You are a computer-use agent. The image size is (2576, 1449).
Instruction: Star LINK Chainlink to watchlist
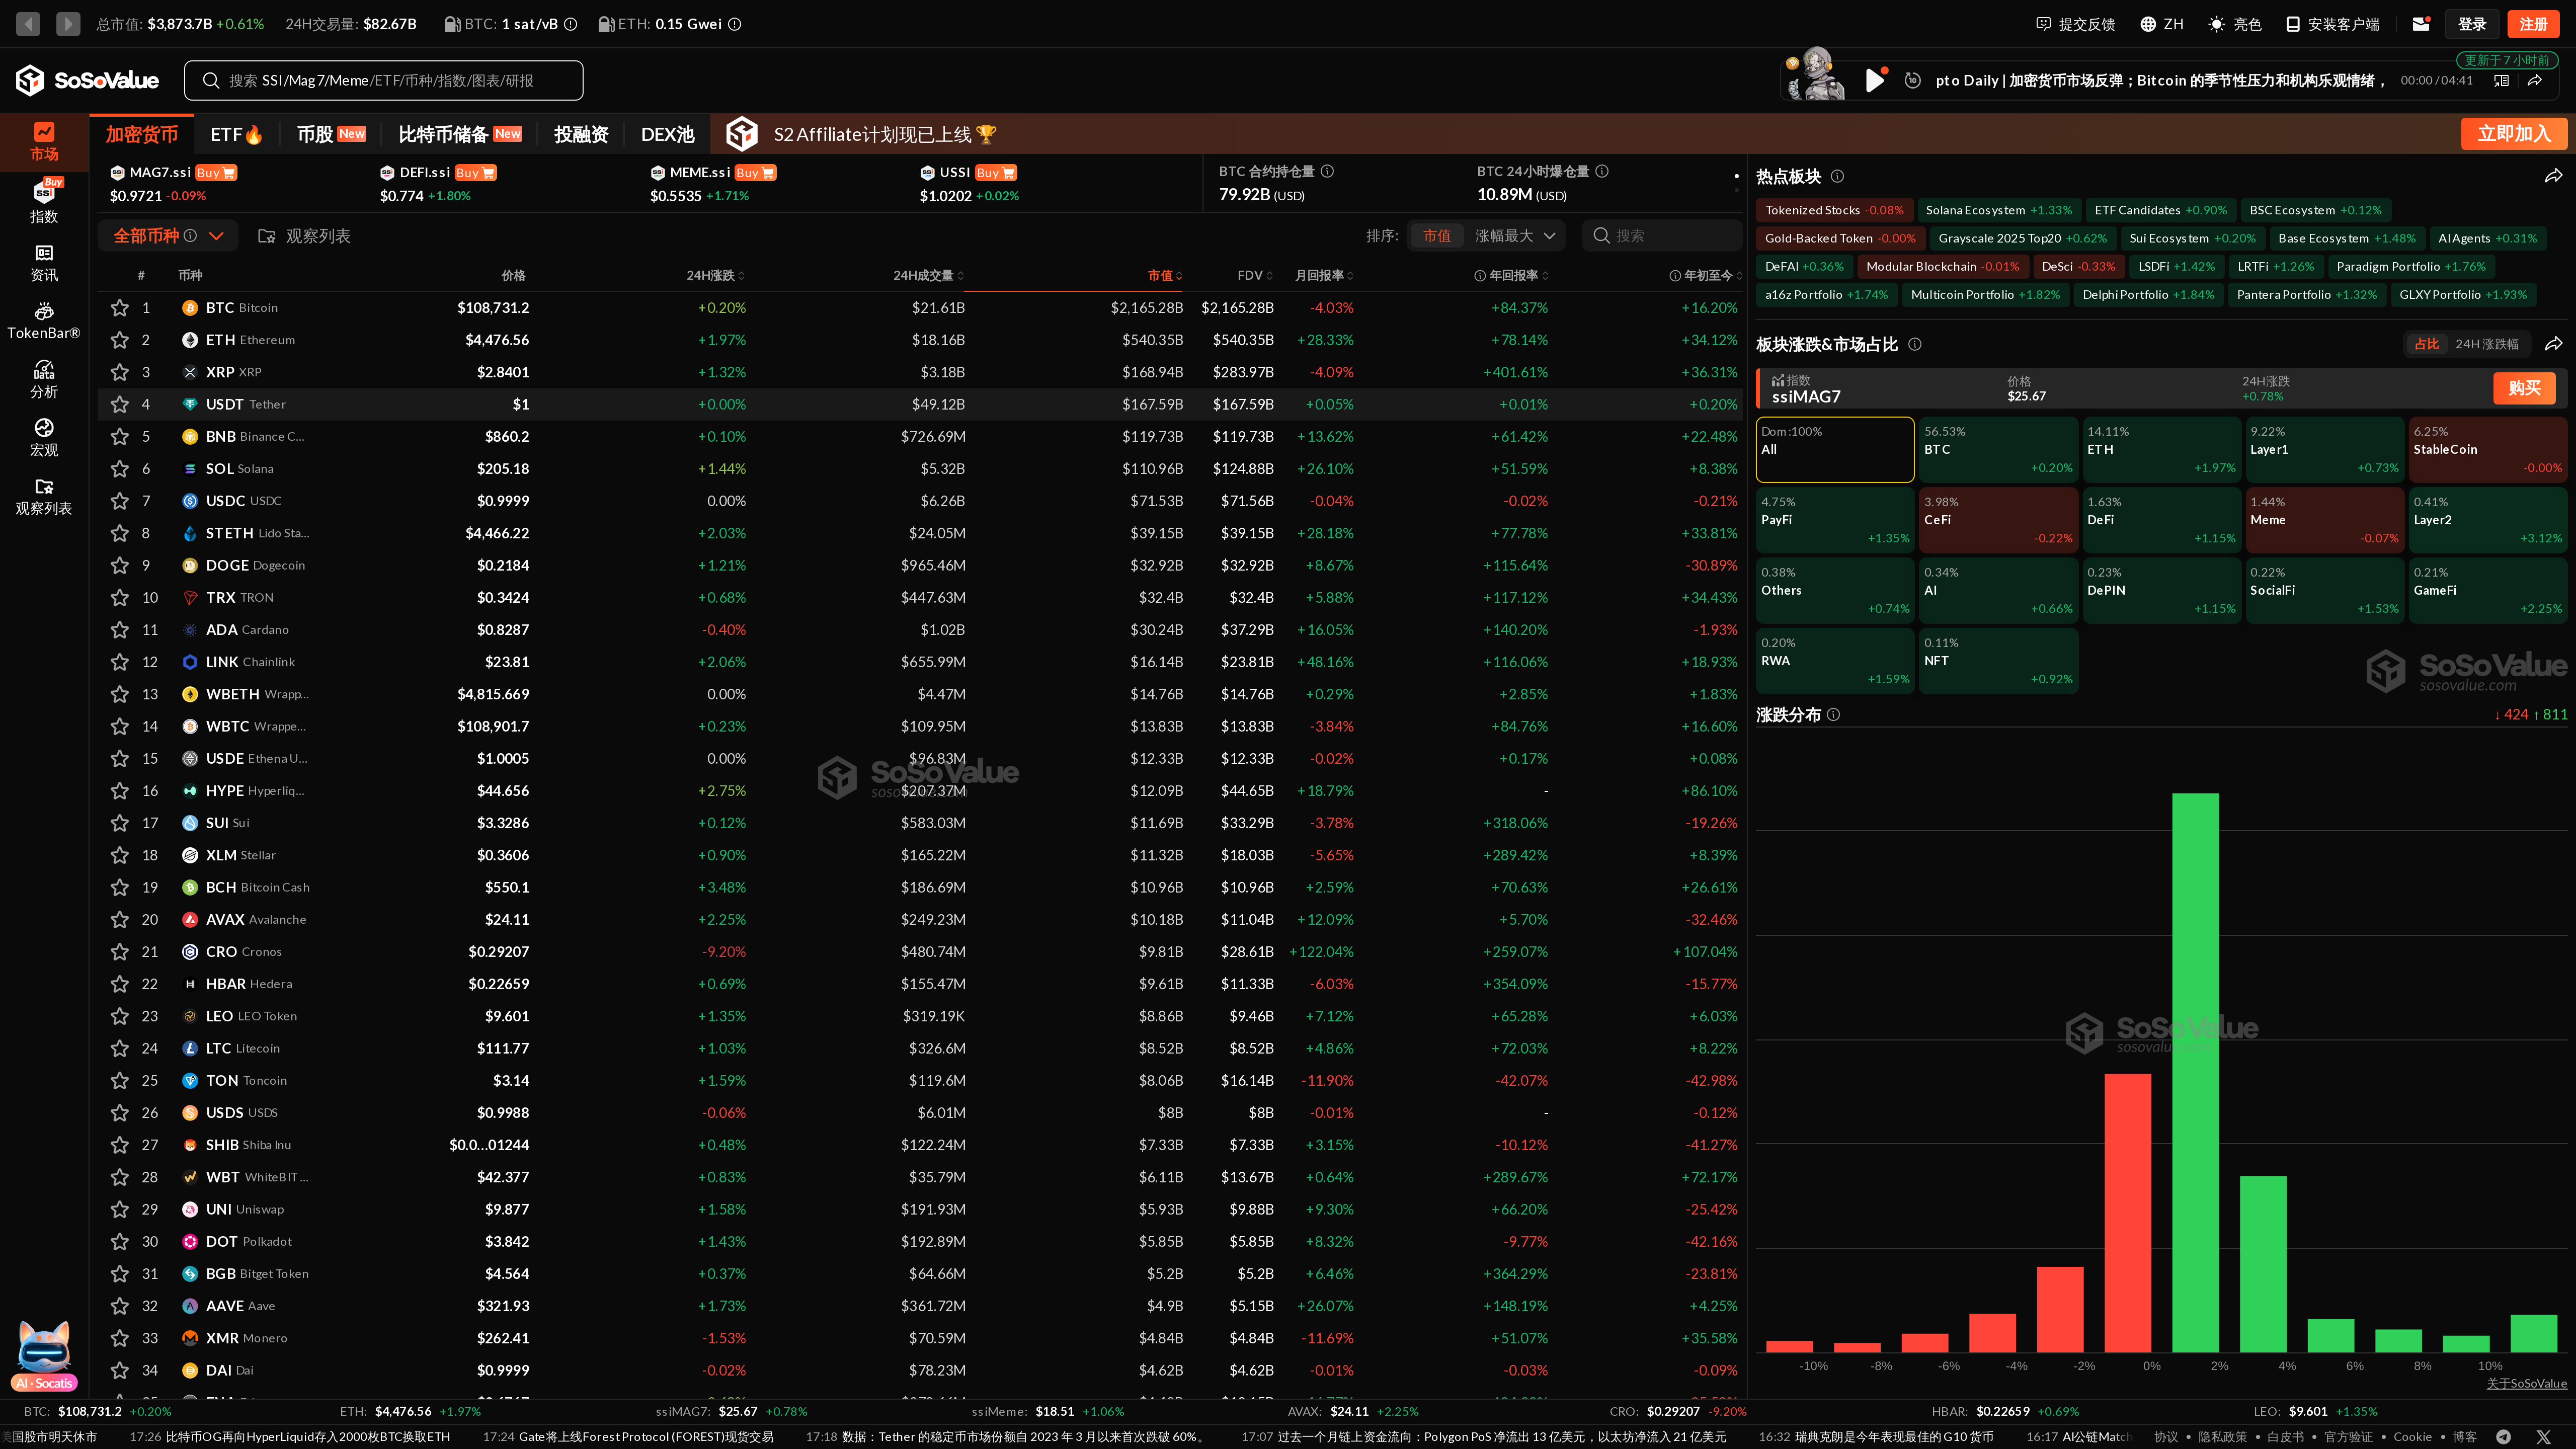[x=119, y=662]
